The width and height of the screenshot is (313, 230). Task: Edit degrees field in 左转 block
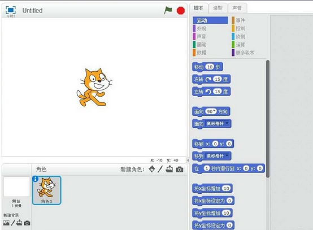pyautogui.click(x=218, y=92)
